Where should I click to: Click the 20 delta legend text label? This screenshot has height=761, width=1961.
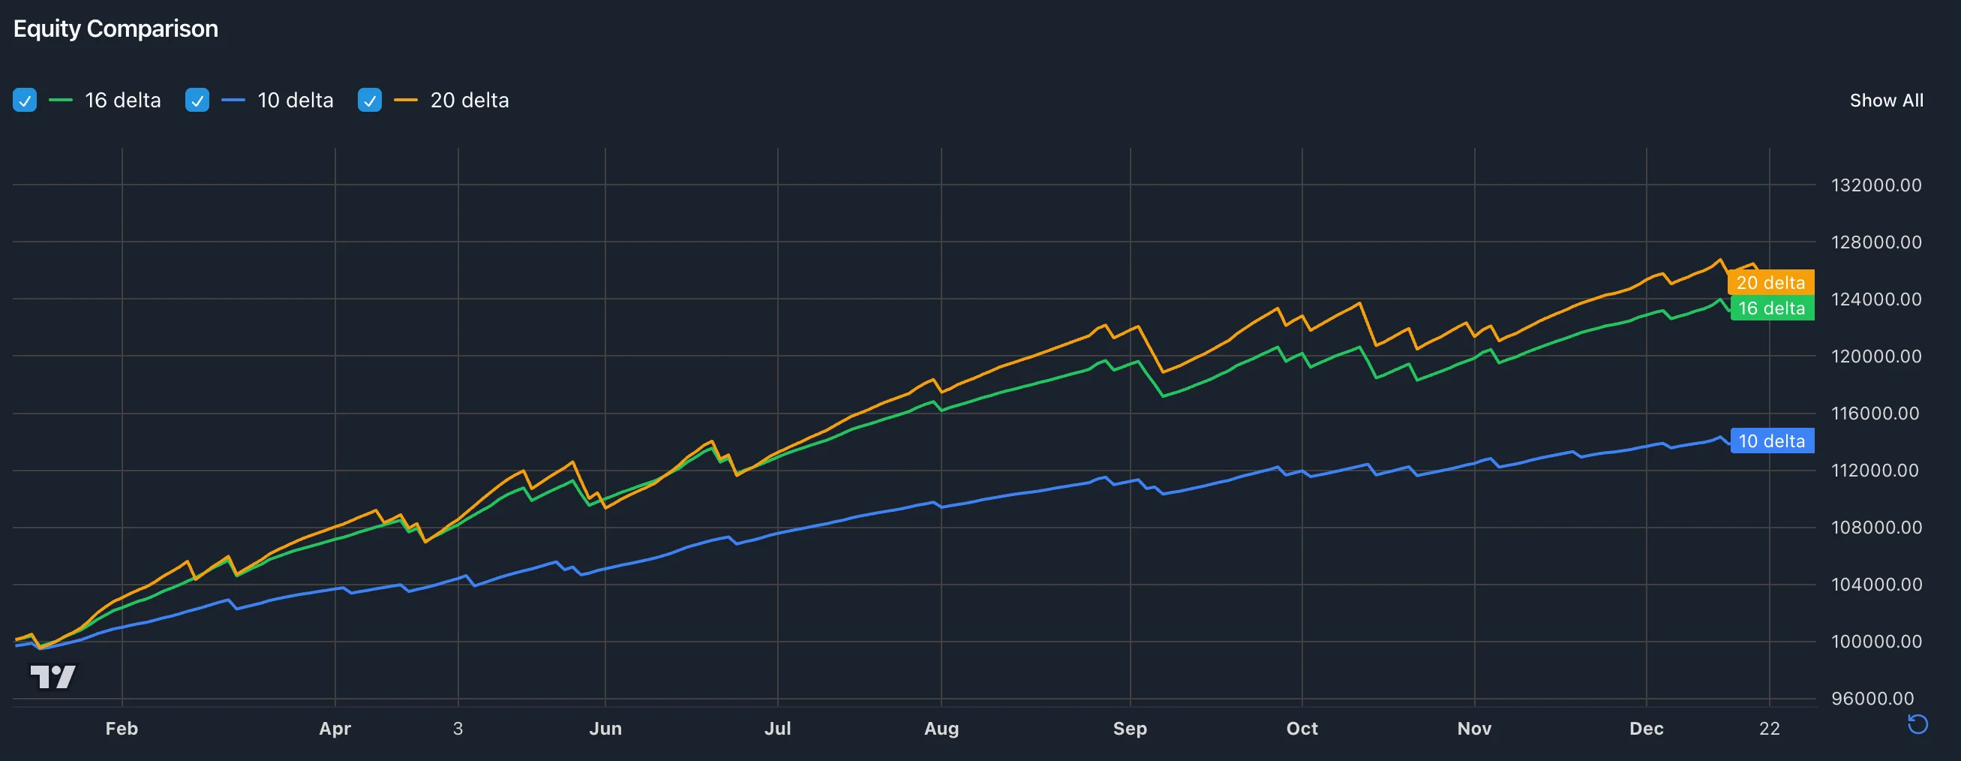469,101
